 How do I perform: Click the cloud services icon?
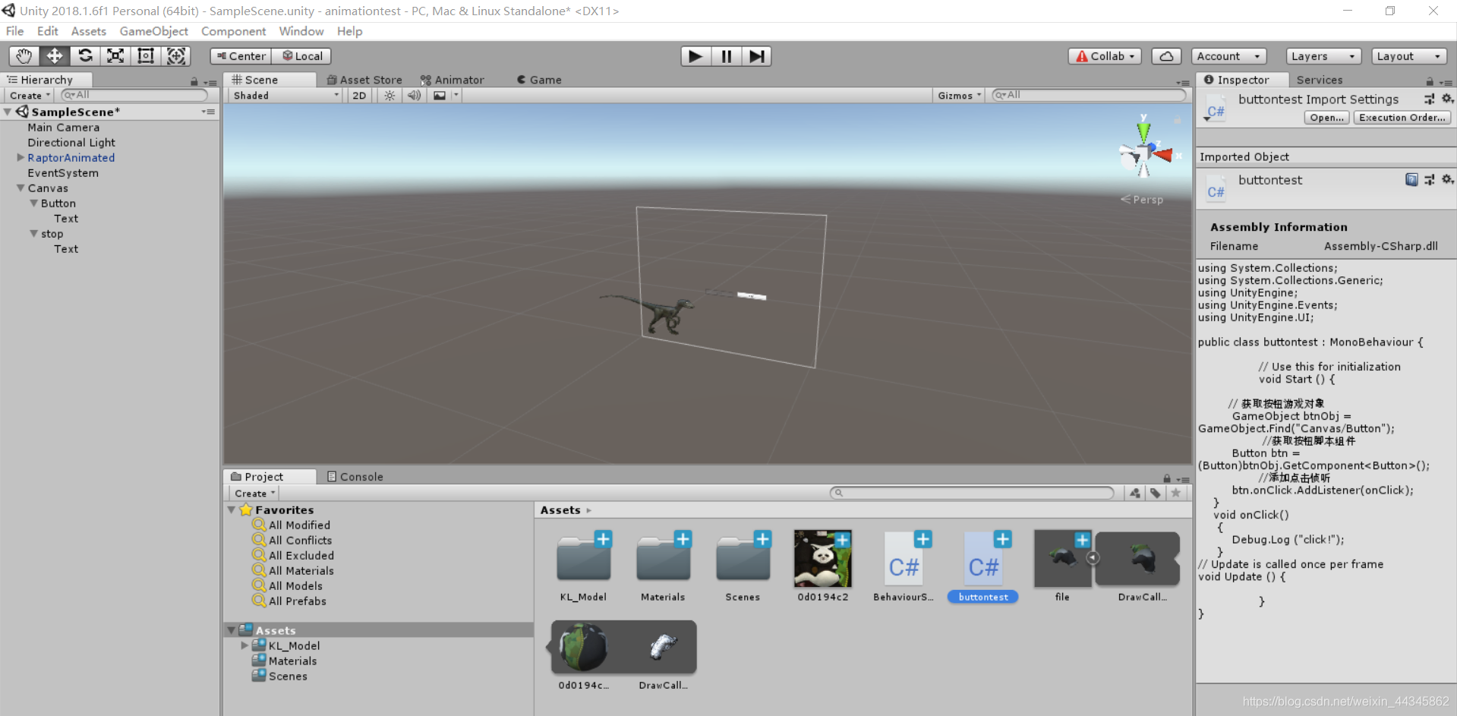tap(1166, 56)
